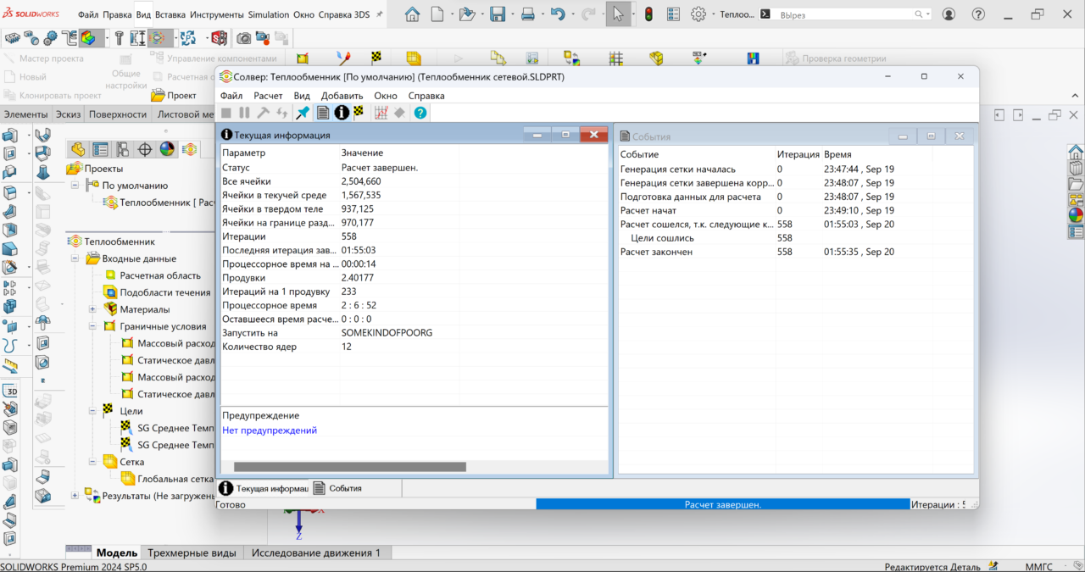Select the Расчет закончен event row
The image size is (1085, 572).
(656, 252)
